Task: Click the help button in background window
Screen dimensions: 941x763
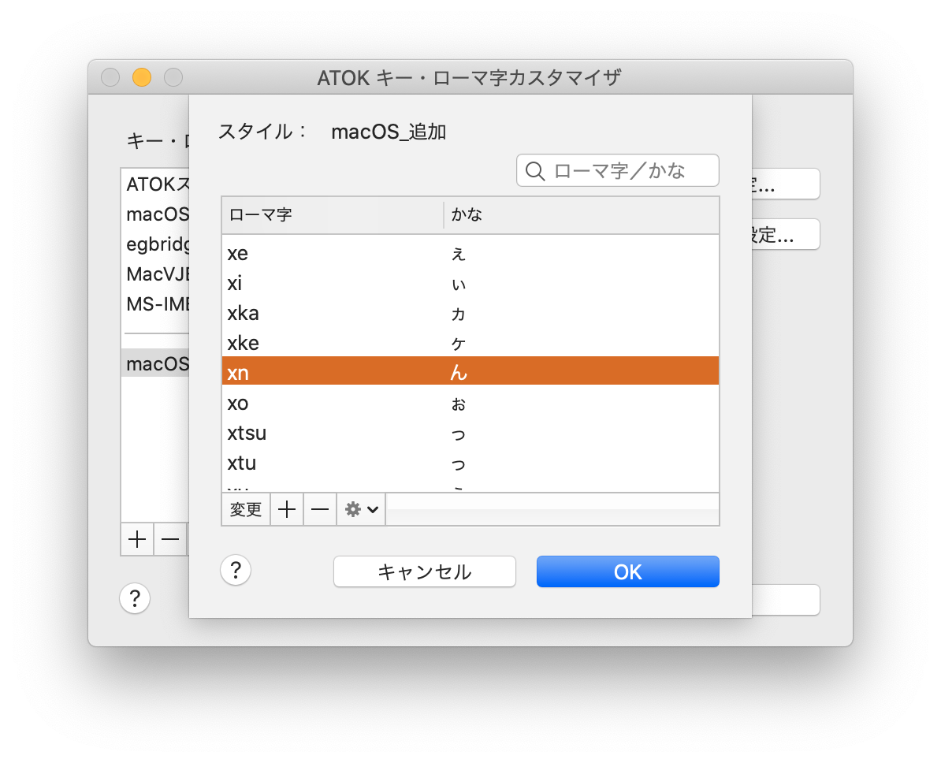Action: point(135,598)
